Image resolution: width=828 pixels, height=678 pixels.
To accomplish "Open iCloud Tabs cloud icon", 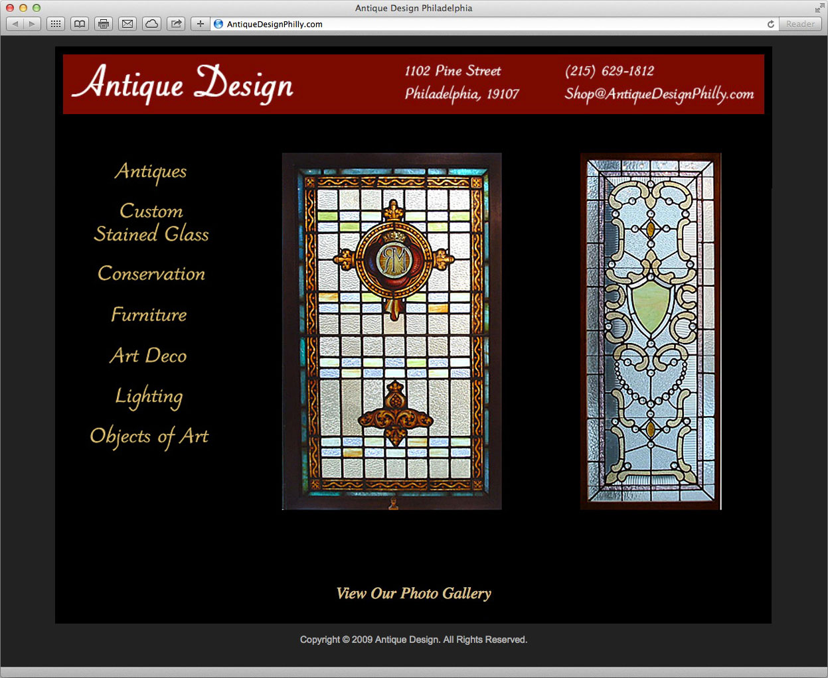I will (152, 24).
